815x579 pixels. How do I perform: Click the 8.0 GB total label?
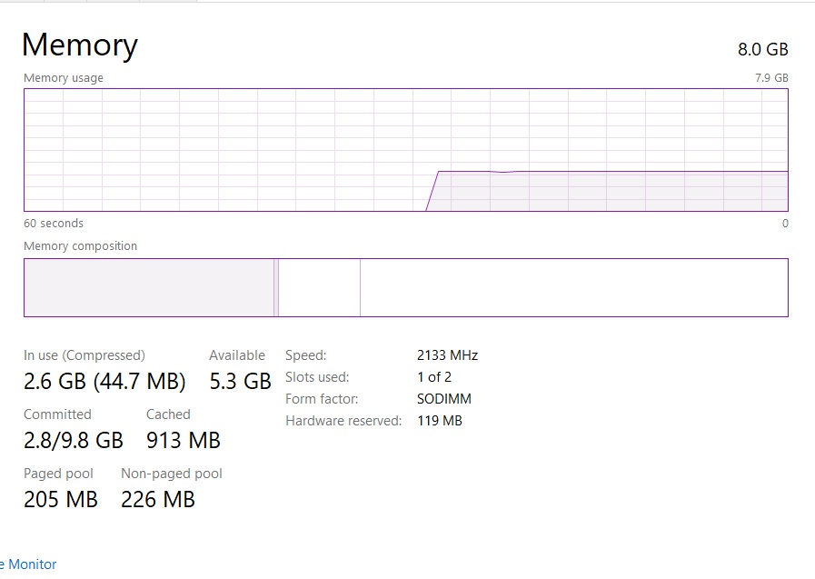762,49
